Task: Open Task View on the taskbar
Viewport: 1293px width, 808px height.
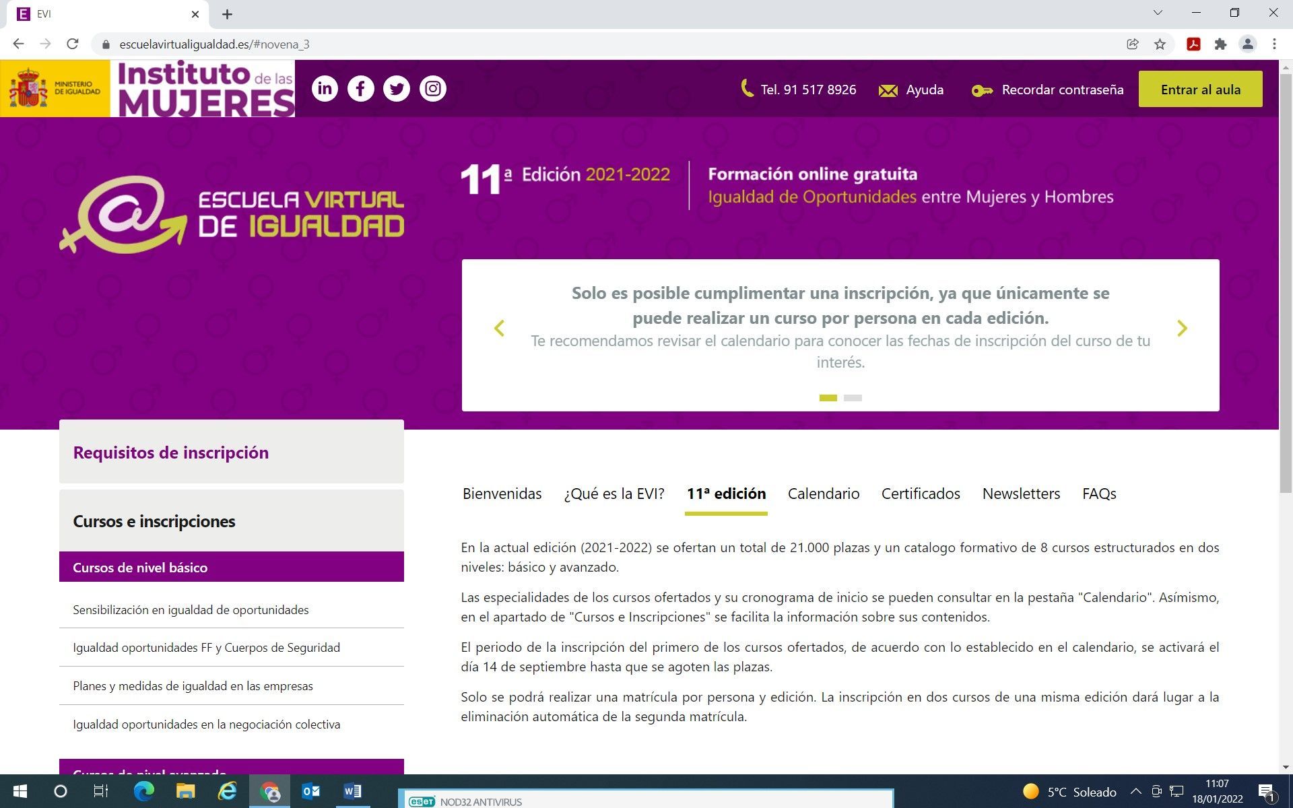Action: [100, 791]
